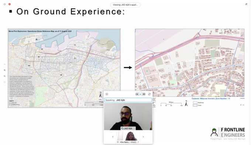Click the 'Cadaster: Mdaouar foncière, Zone Number : 11' caption

click(211, 99)
